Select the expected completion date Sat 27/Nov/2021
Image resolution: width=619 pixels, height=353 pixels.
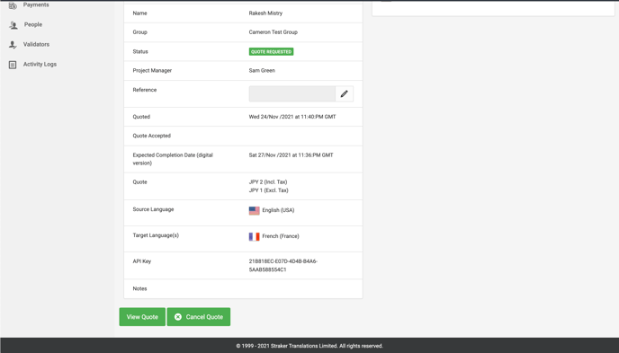click(291, 154)
